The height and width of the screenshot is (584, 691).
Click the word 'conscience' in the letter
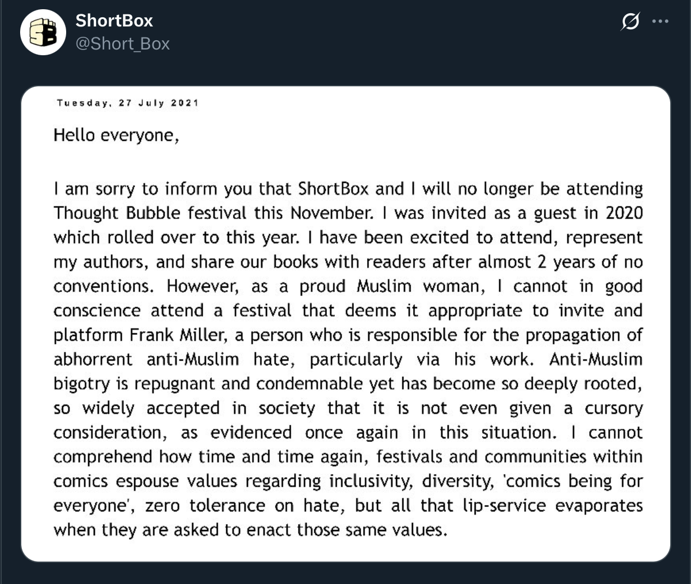tap(97, 311)
